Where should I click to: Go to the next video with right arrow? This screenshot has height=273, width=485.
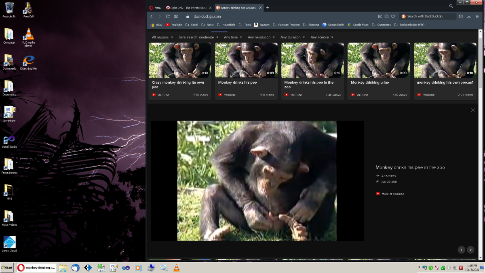pos(470,250)
